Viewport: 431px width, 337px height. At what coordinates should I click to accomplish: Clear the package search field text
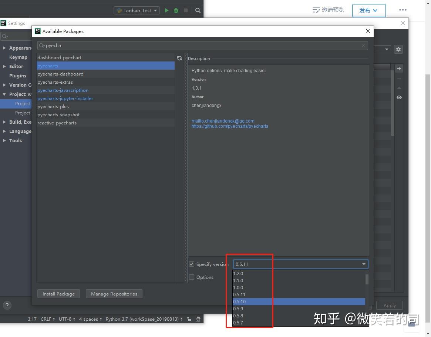click(363, 46)
